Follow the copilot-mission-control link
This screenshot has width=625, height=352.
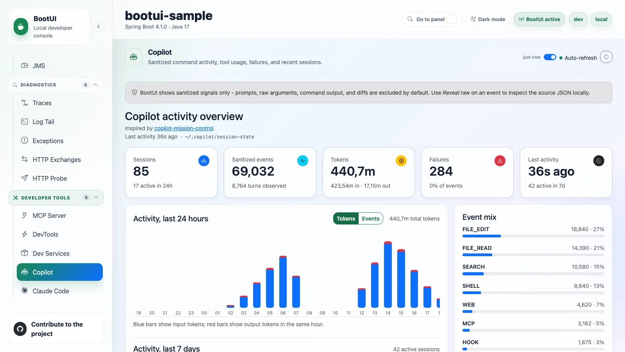point(184,128)
